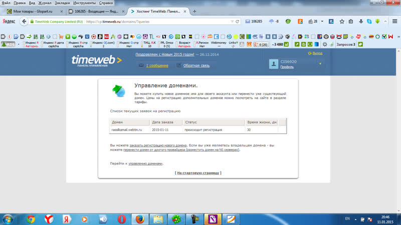The width and height of the screenshot is (401, 225).
Task: Open the URL bar history dropdown
Action: tap(232, 21)
